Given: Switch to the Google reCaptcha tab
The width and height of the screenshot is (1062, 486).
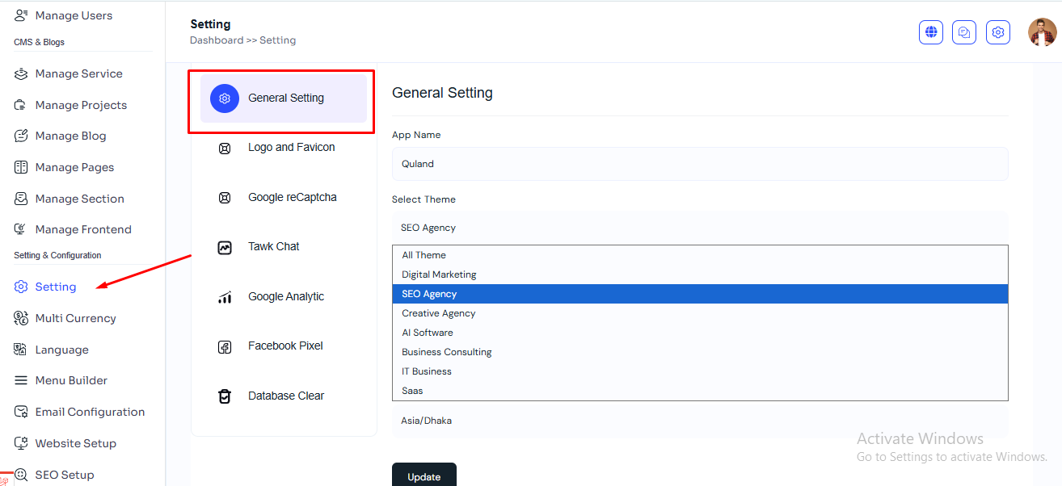Looking at the screenshot, I should (292, 198).
